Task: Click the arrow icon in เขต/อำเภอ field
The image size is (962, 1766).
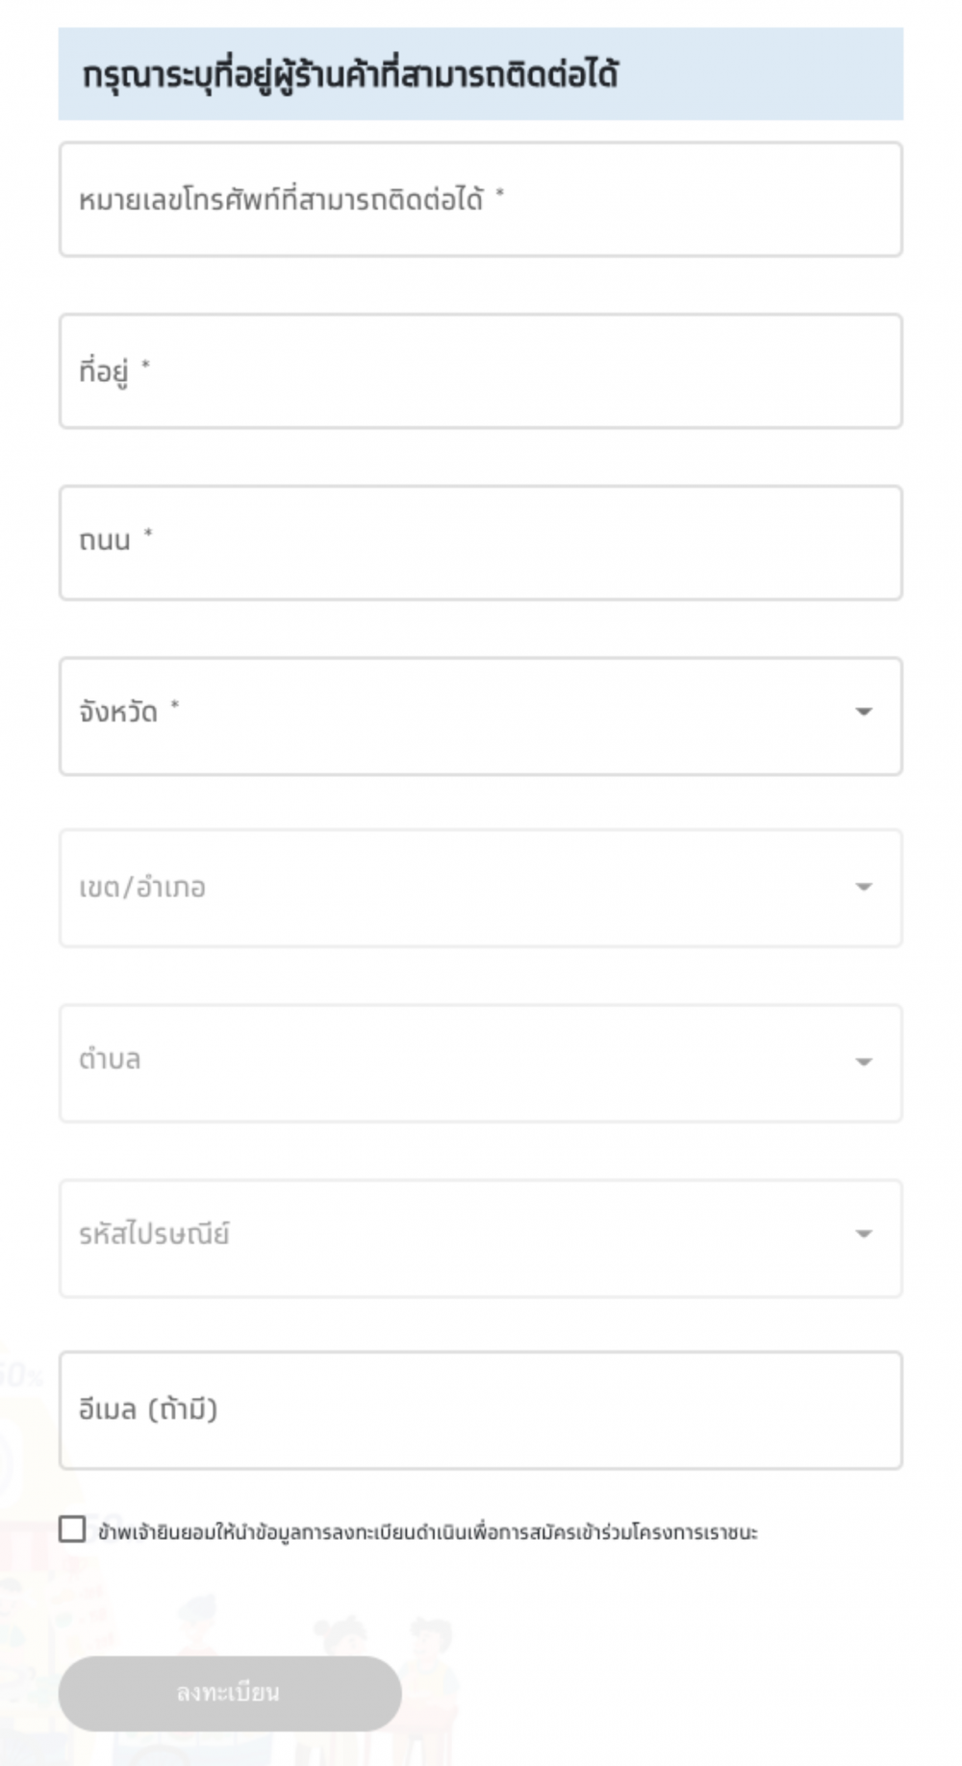Action: tap(863, 887)
